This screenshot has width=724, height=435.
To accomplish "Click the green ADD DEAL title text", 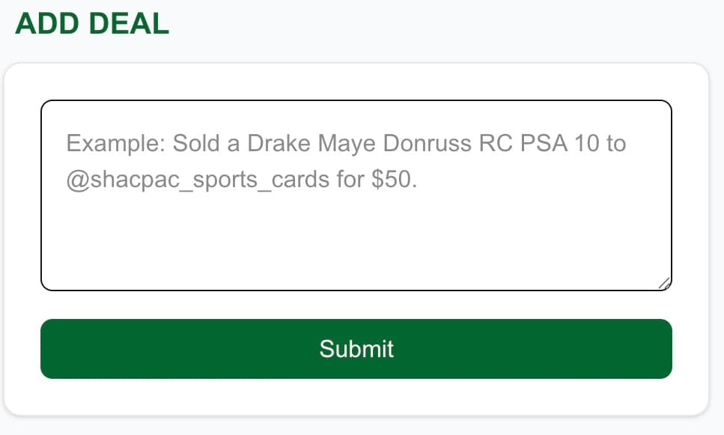I will 90,23.
